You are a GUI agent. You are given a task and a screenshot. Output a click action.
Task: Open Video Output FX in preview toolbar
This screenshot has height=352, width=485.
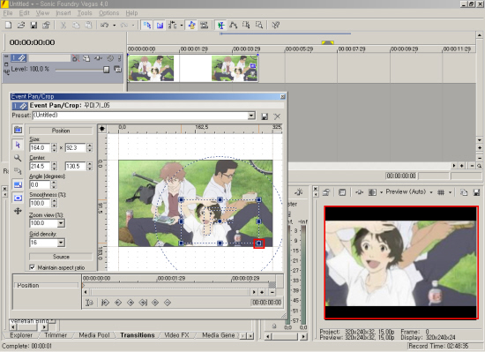click(x=359, y=192)
